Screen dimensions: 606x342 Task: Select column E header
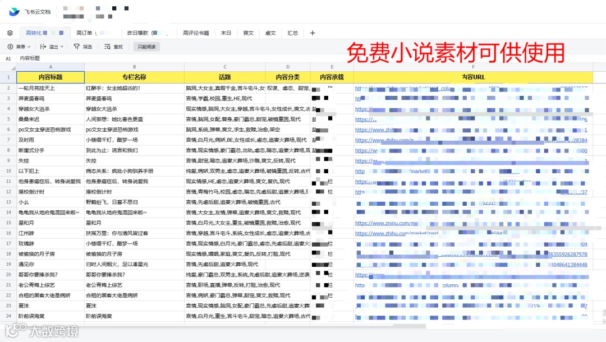[x=332, y=67]
